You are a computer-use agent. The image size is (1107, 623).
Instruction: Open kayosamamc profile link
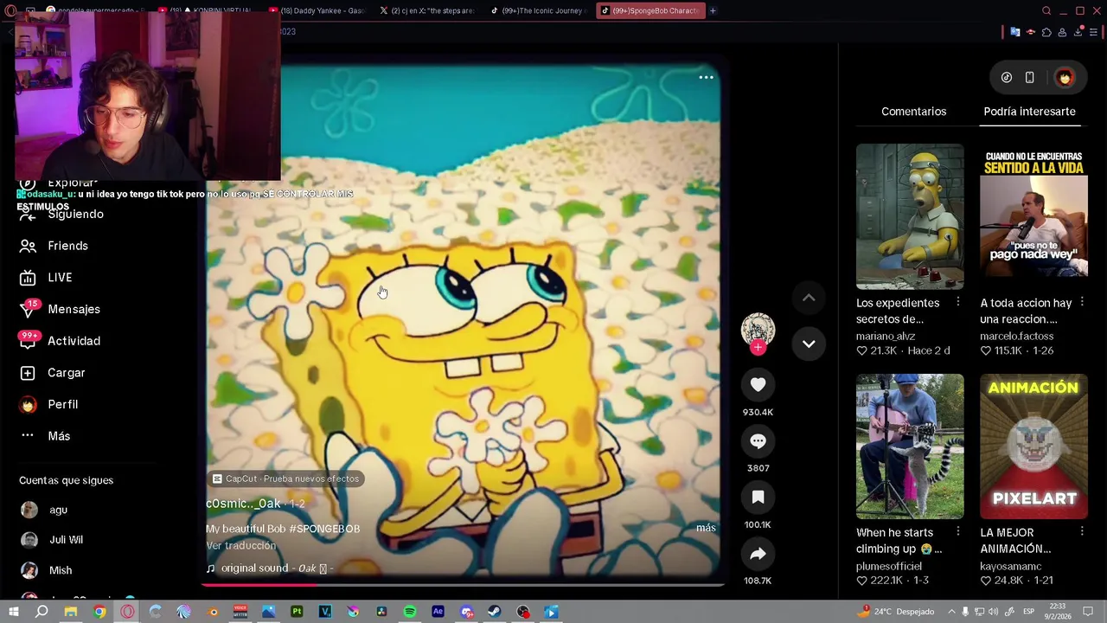(x=1010, y=566)
